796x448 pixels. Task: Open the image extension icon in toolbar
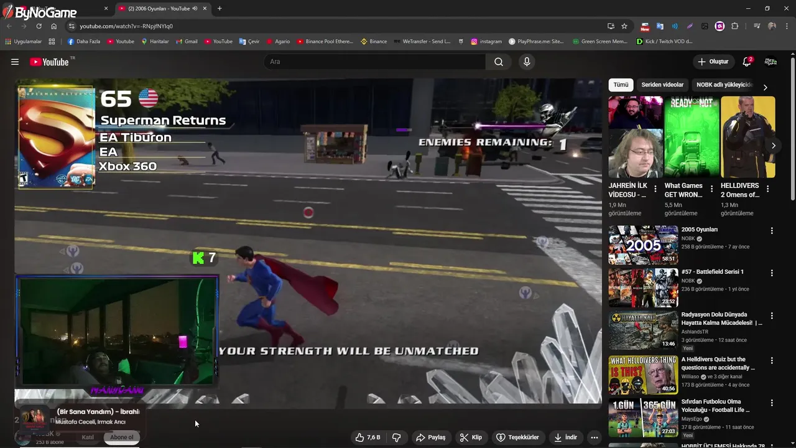[x=705, y=26]
